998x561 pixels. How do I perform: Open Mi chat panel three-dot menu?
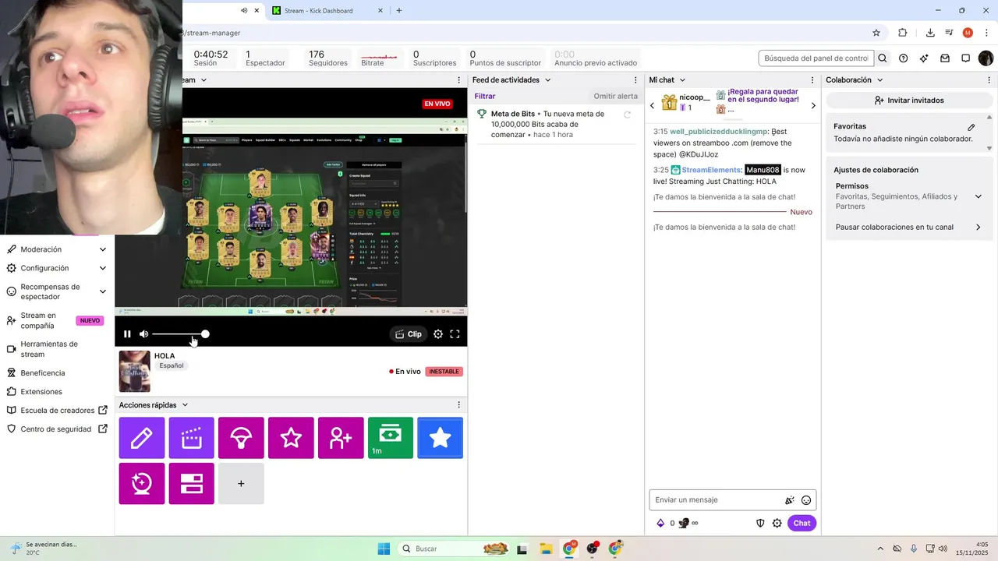tap(813, 80)
